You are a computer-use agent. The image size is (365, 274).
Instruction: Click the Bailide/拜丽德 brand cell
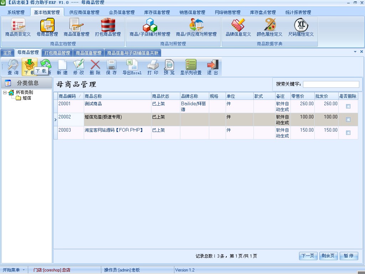194,106
